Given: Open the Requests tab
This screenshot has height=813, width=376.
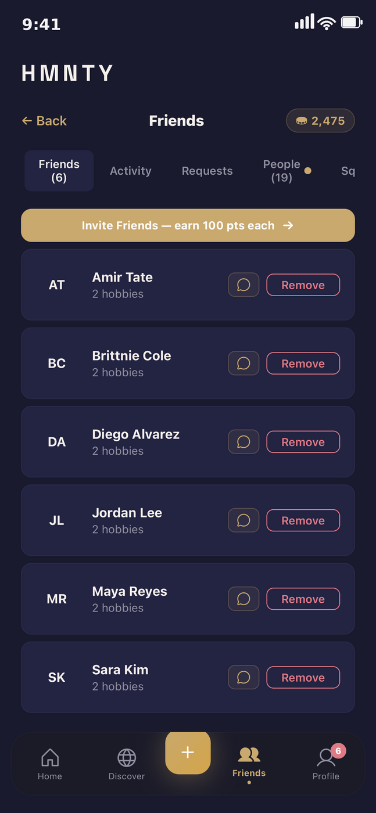Looking at the screenshot, I should (x=207, y=171).
